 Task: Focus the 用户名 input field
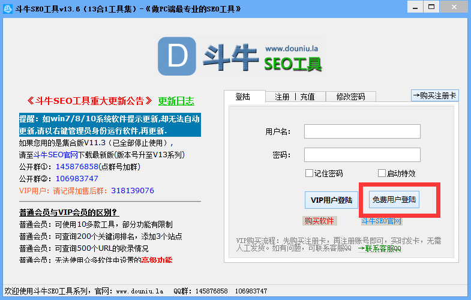(362, 131)
